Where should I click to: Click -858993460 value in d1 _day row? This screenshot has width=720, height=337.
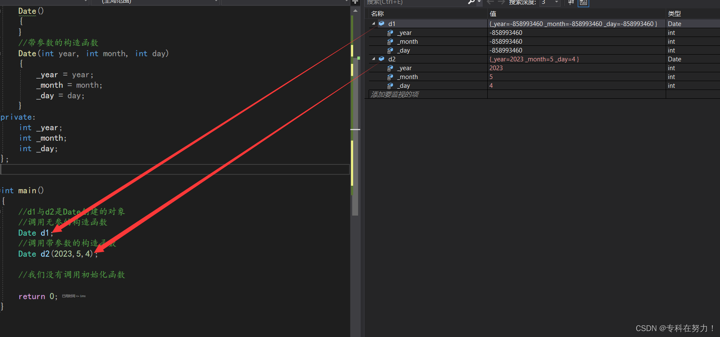tap(506, 50)
